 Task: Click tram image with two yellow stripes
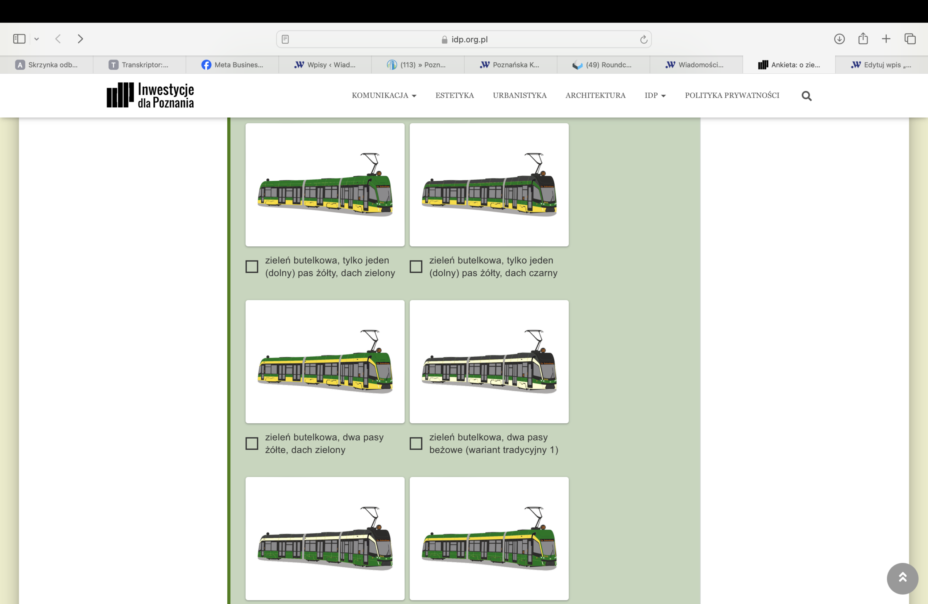[325, 362]
